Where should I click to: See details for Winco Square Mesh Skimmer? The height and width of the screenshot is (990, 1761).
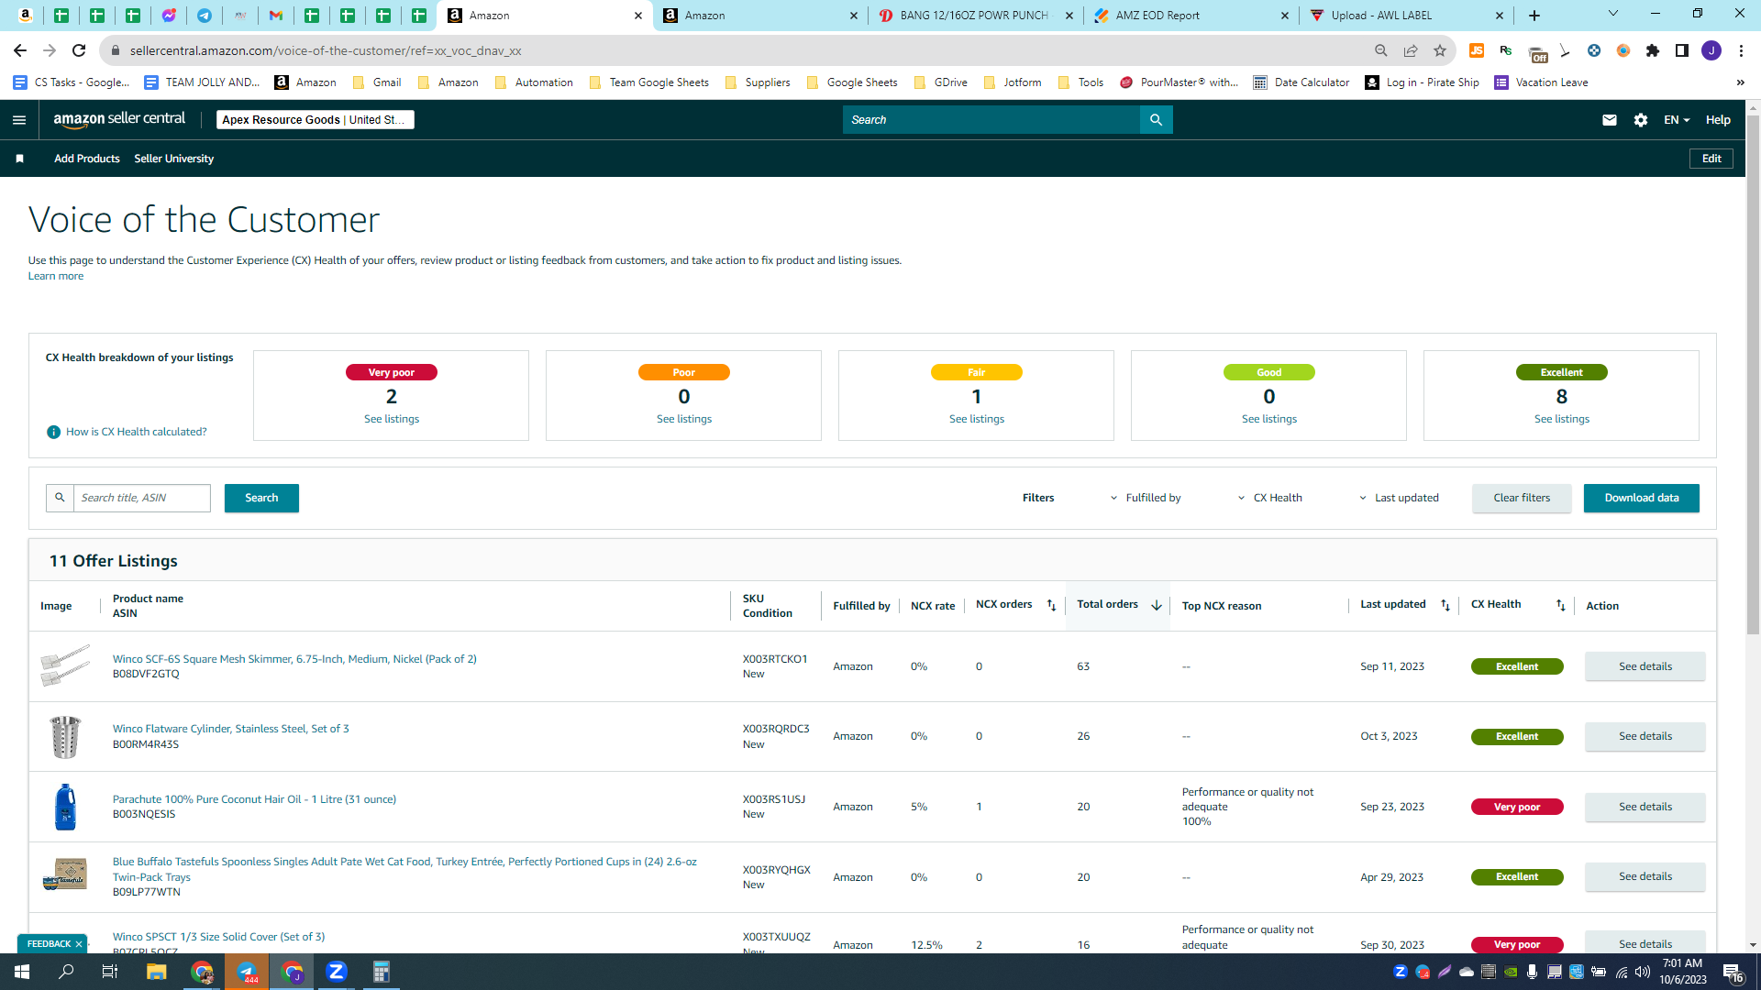[1645, 666]
